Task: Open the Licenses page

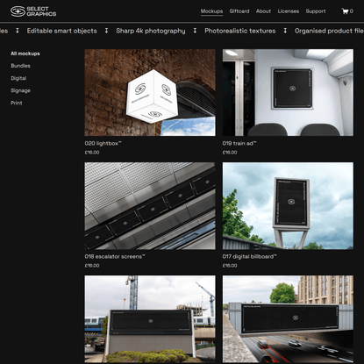Action: pyautogui.click(x=289, y=11)
